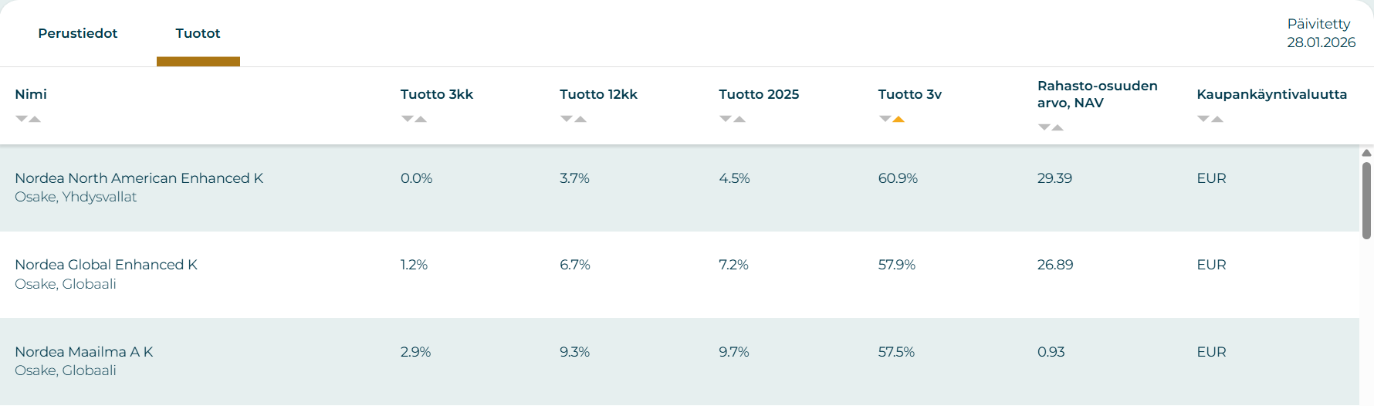
Task: Sort Tuotto 3kk descending with down arrow
Action: pos(407,119)
